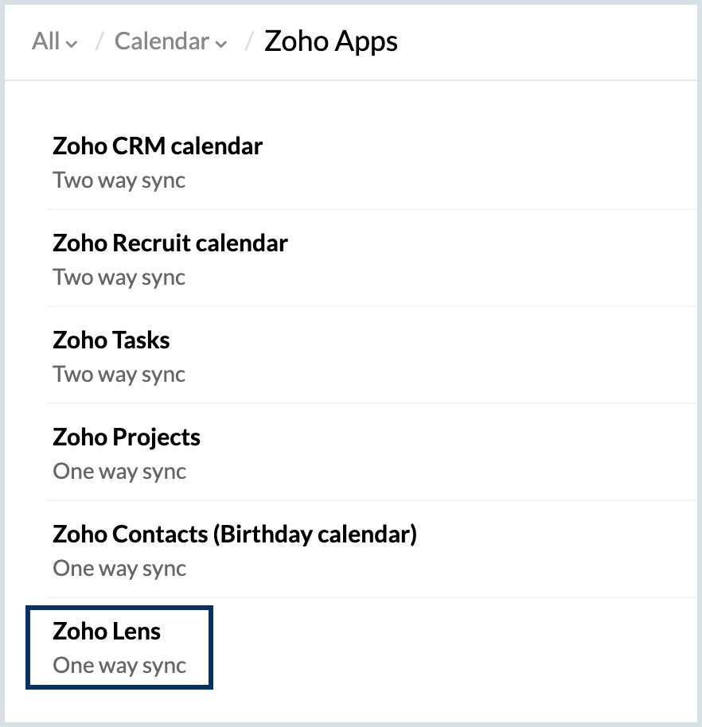Click the slash separator after All

click(99, 41)
